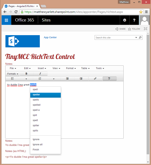Select Ignore in the spelling menu
The height and width of the screenshot is (165, 151).
(x=46, y=139)
